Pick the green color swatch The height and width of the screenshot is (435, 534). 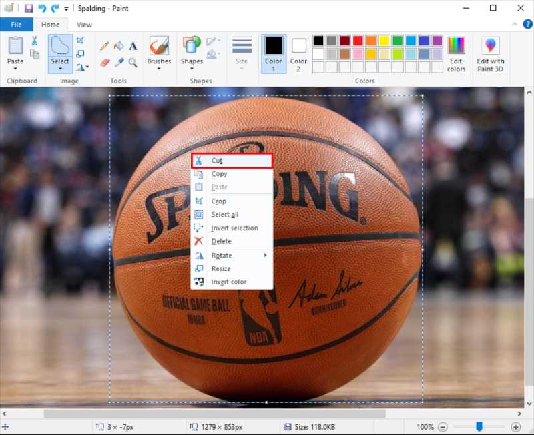click(398, 41)
